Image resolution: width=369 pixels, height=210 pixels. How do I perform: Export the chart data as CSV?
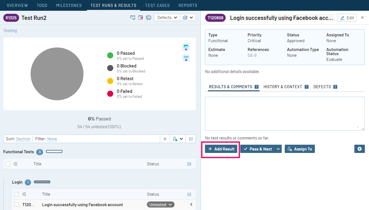(x=186, y=58)
